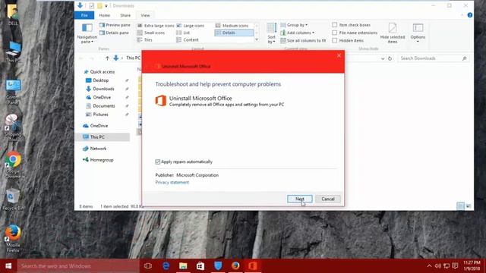Open the address bar history dropdown
Screen dimensions: 486x273
pos(383,58)
